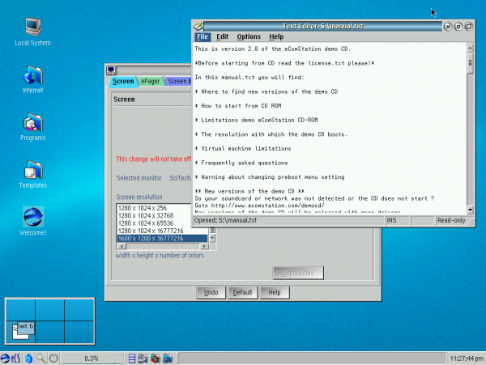Click the line 'Virtual machine limitations'
Screen dimensions: 486x365
pyautogui.click(x=245, y=149)
